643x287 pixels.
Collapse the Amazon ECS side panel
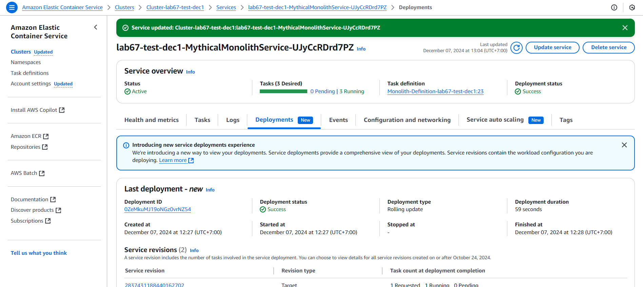(x=96, y=27)
